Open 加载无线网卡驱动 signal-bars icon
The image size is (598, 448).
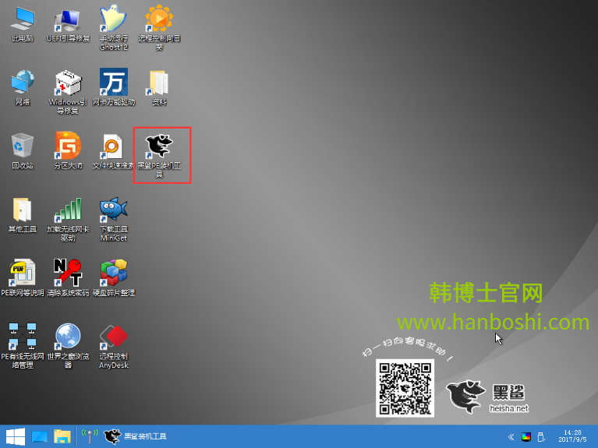click(67, 210)
